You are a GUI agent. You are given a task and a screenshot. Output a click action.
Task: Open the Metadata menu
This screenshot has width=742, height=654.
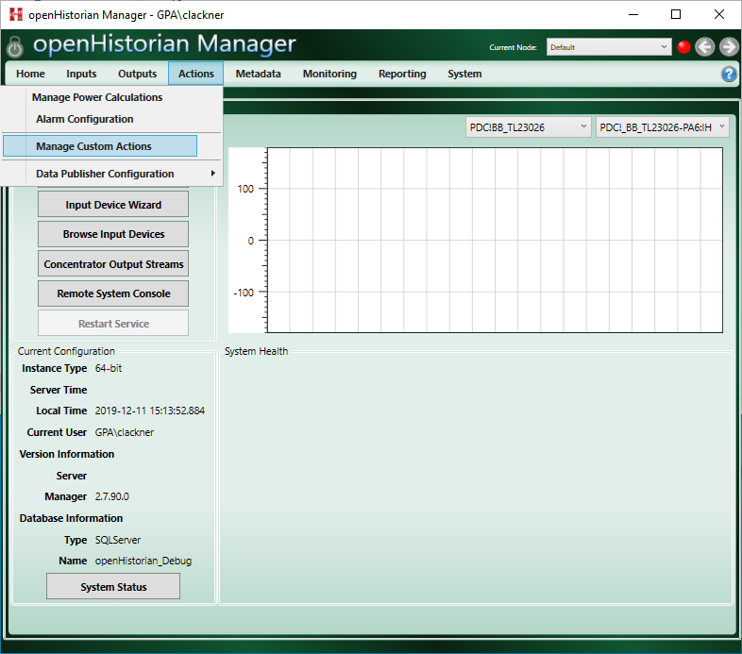[x=259, y=74]
